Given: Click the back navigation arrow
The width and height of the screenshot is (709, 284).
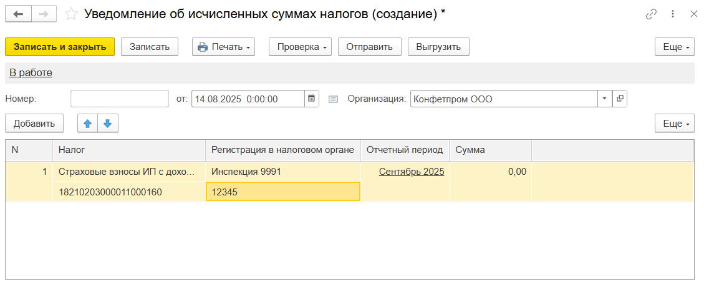Looking at the screenshot, I should (18, 13).
